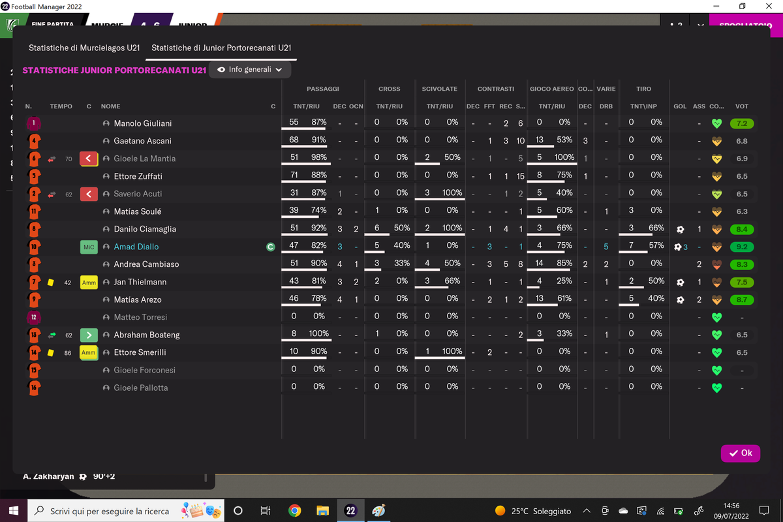The image size is (783, 522).
Task: Click profile icon beside Matteo Torresi
Action: [x=106, y=317]
